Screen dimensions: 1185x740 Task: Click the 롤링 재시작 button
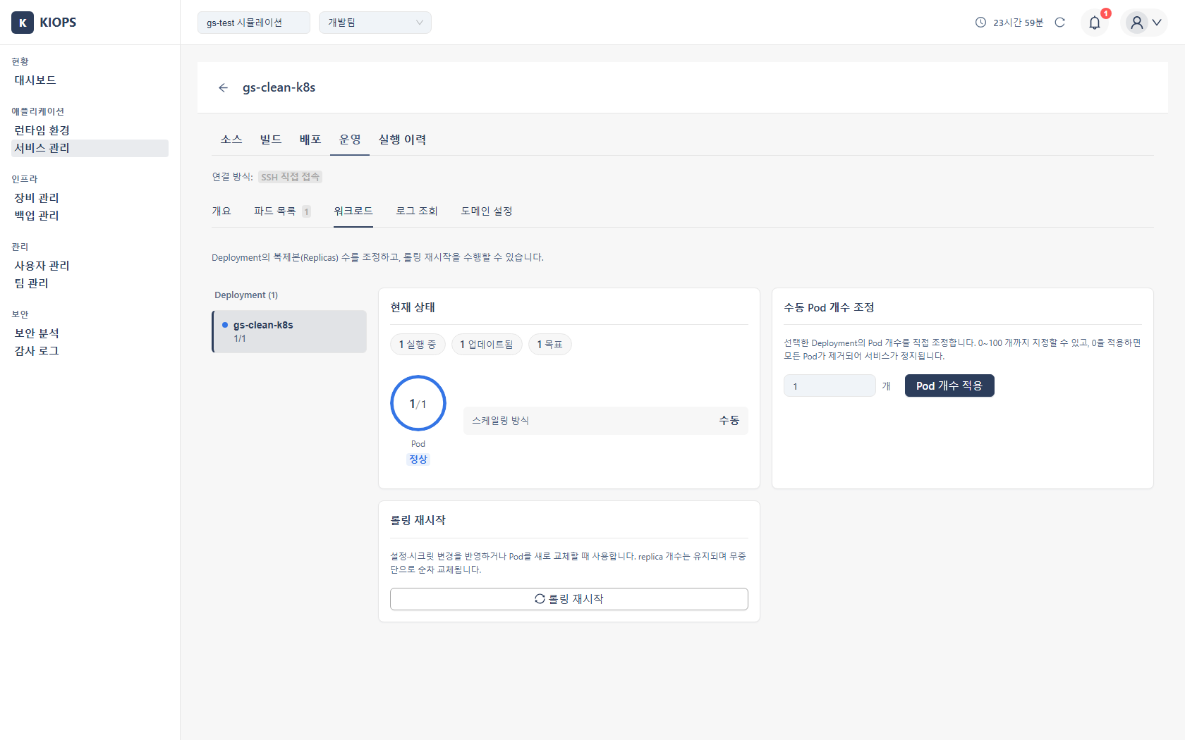click(x=569, y=599)
